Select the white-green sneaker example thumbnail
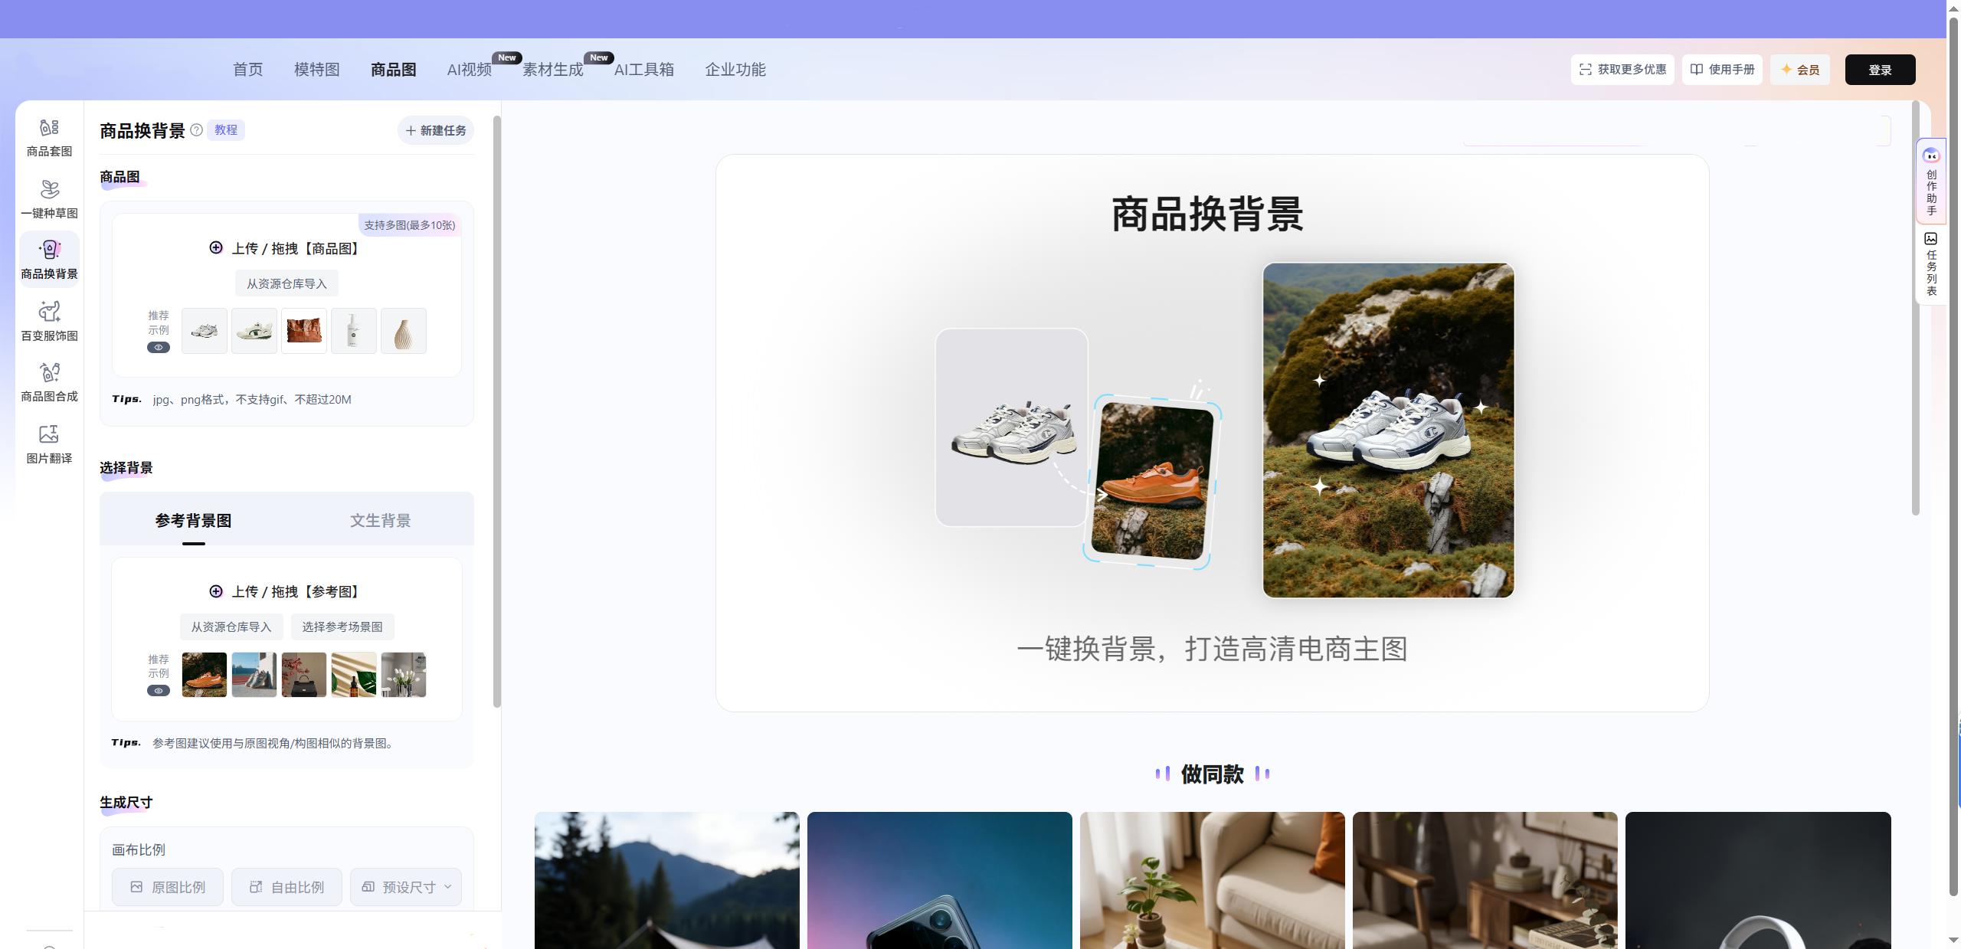Image resolution: width=1961 pixels, height=949 pixels. pos(254,331)
